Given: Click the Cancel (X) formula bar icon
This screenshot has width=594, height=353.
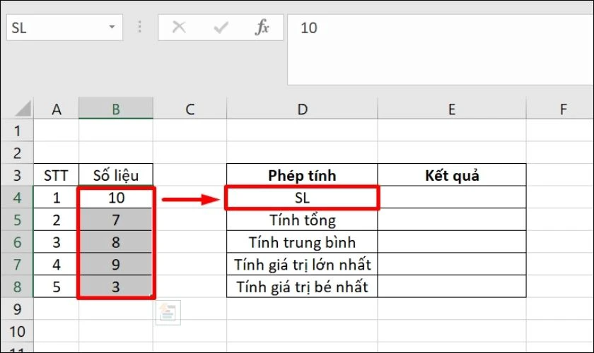Looking at the screenshot, I should 179,28.
